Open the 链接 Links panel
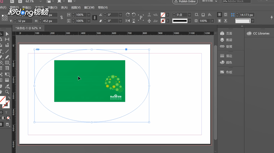274x153 pixels. [x=226, y=46]
